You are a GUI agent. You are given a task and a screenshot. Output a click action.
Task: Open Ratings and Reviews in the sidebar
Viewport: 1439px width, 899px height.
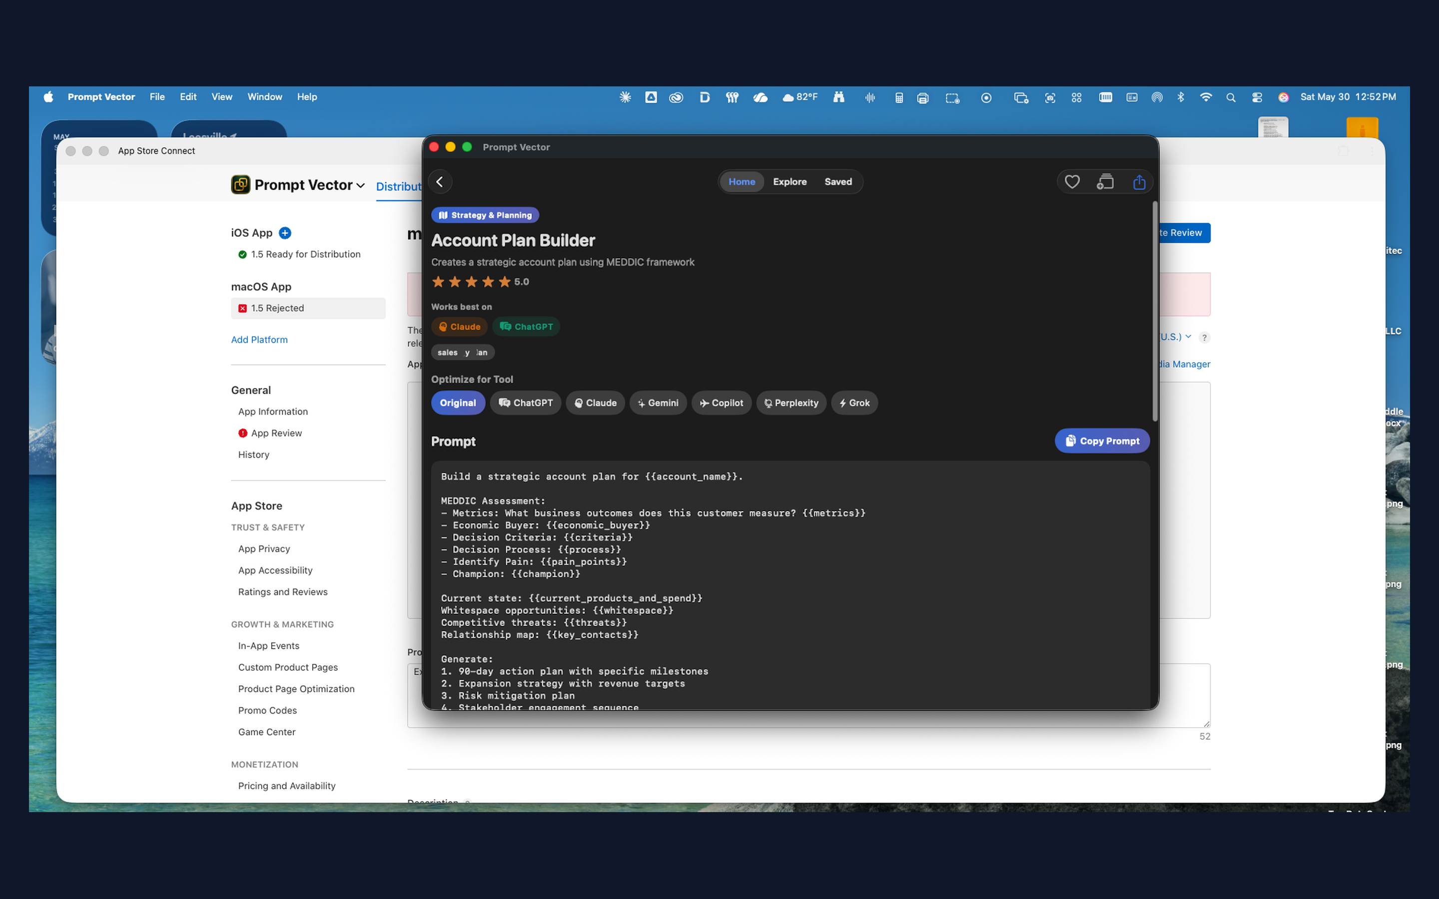283,592
